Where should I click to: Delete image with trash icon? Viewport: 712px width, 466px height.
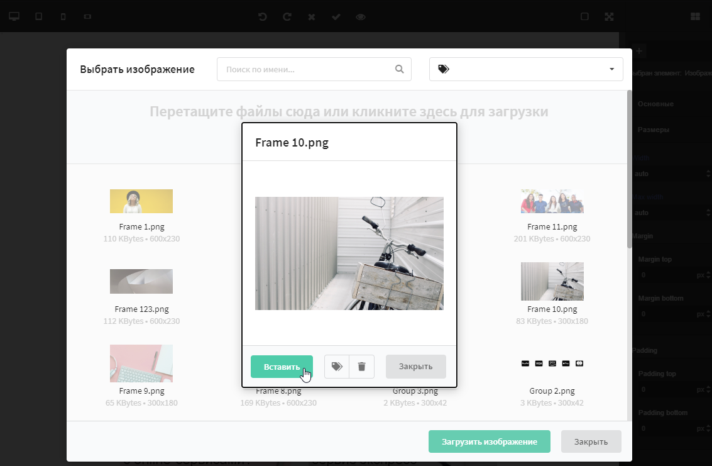point(362,367)
